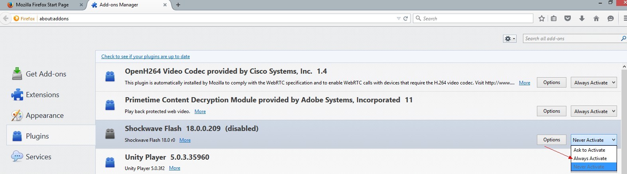627x174 pixels.
Task: Click check if plugins are up to date
Action: (145, 57)
